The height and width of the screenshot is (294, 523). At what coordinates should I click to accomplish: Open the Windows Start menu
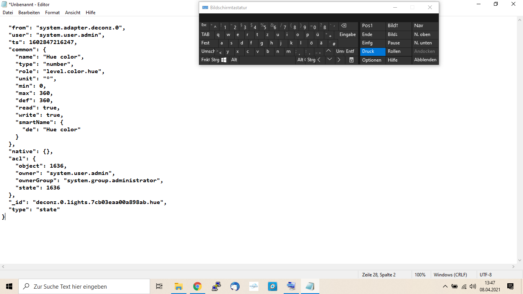pyautogui.click(x=9, y=286)
